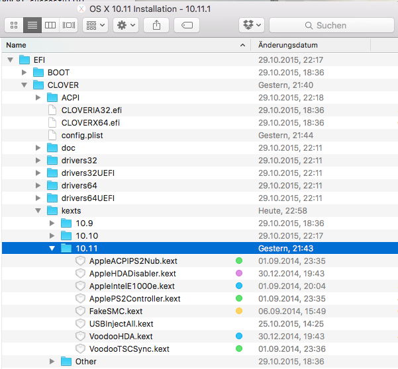Select the ACPI folder icon
Image resolution: width=398 pixels, height=369 pixels.
point(52,97)
